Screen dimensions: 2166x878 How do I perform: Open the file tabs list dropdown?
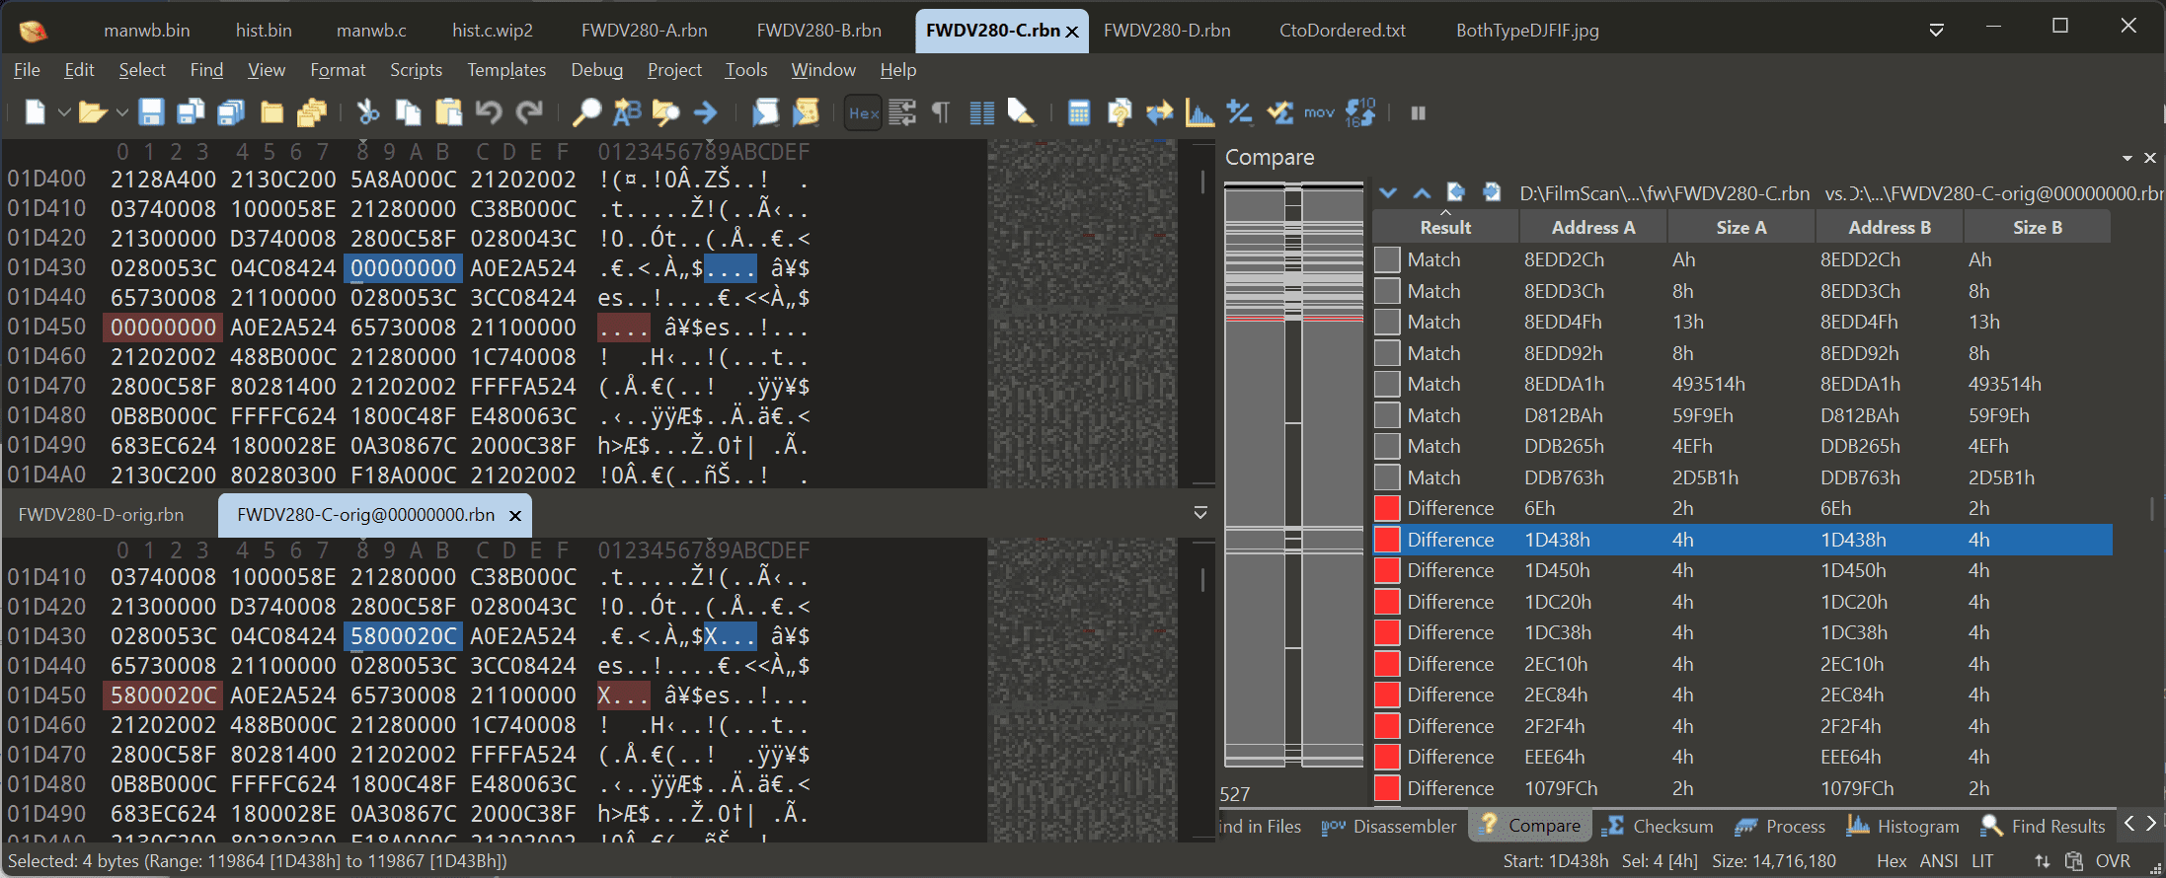point(1936,30)
